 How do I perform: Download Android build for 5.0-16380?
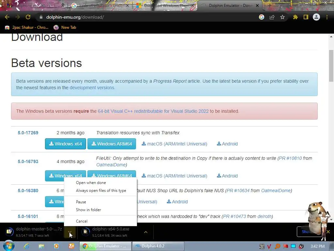[x=177, y=202]
